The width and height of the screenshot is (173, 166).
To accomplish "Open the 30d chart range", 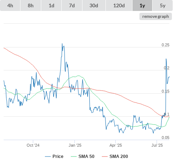I will (94, 5).
